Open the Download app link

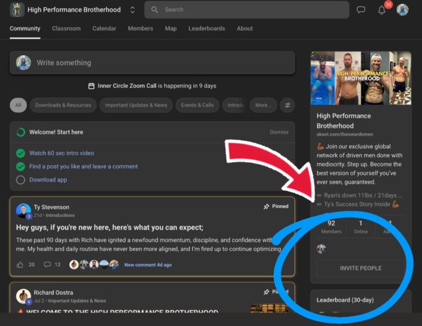click(x=48, y=180)
